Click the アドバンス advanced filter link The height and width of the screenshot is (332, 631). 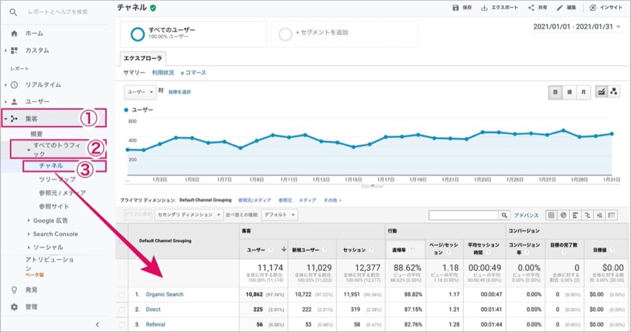coord(526,215)
